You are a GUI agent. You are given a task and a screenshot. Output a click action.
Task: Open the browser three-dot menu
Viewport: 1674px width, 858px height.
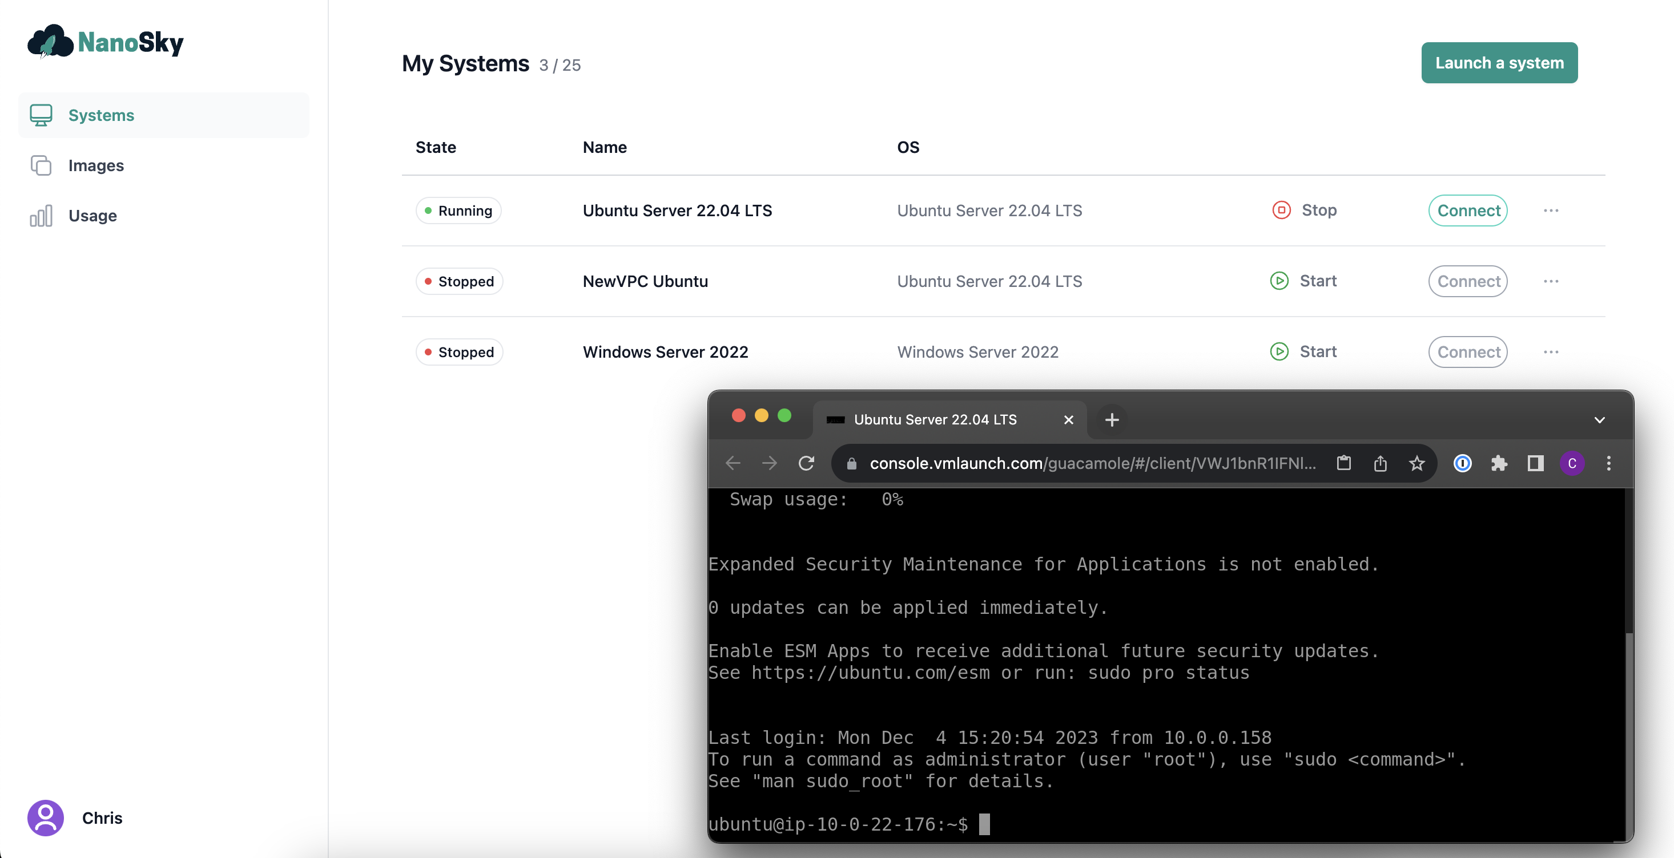point(1608,463)
